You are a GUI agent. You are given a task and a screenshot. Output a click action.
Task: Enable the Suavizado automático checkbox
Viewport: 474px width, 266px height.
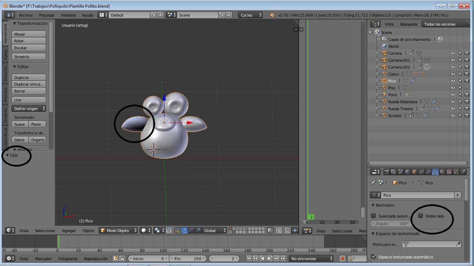pos(373,216)
